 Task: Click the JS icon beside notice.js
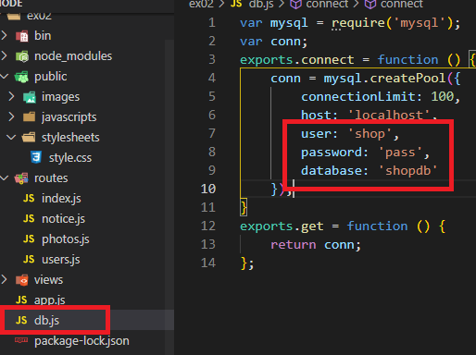29,218
